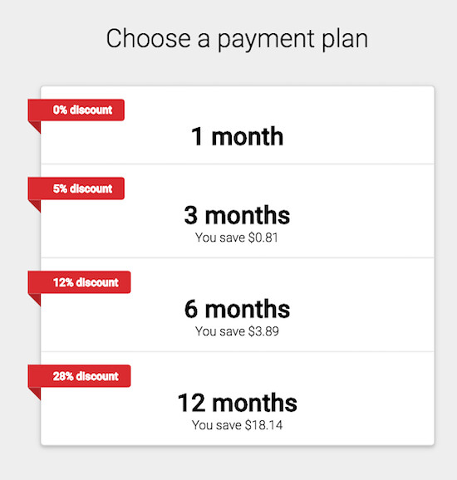Viewport: 457px width, 480px height.
Task: Choose the 3 months plan option
Action: [238, 211]
